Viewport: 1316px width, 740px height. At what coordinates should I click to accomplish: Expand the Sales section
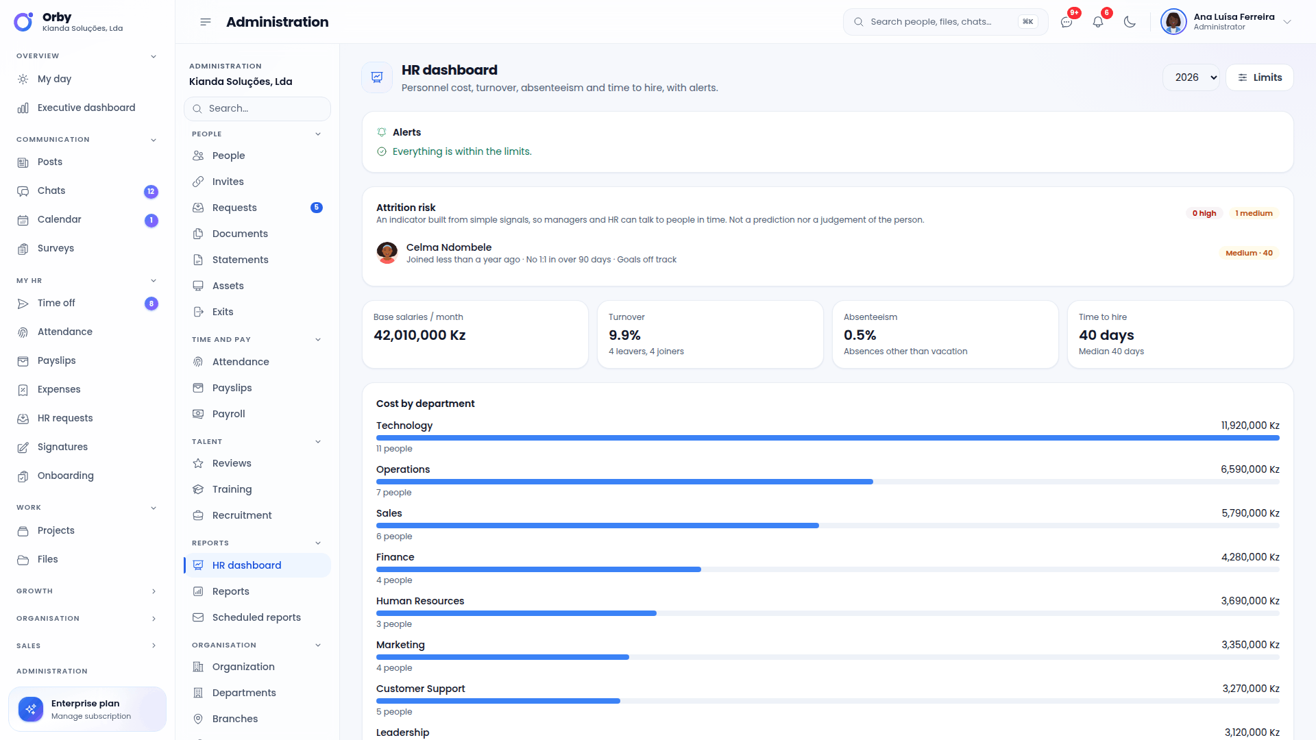[87, 645]
